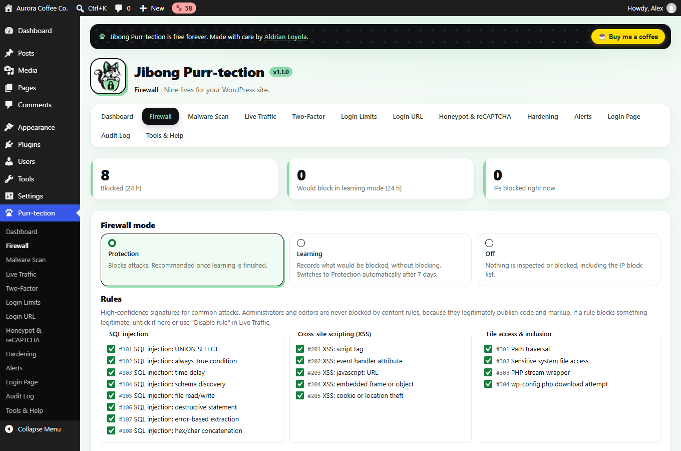Click the Jibong Purr-tection cat logo

click(x=109, y=77)
